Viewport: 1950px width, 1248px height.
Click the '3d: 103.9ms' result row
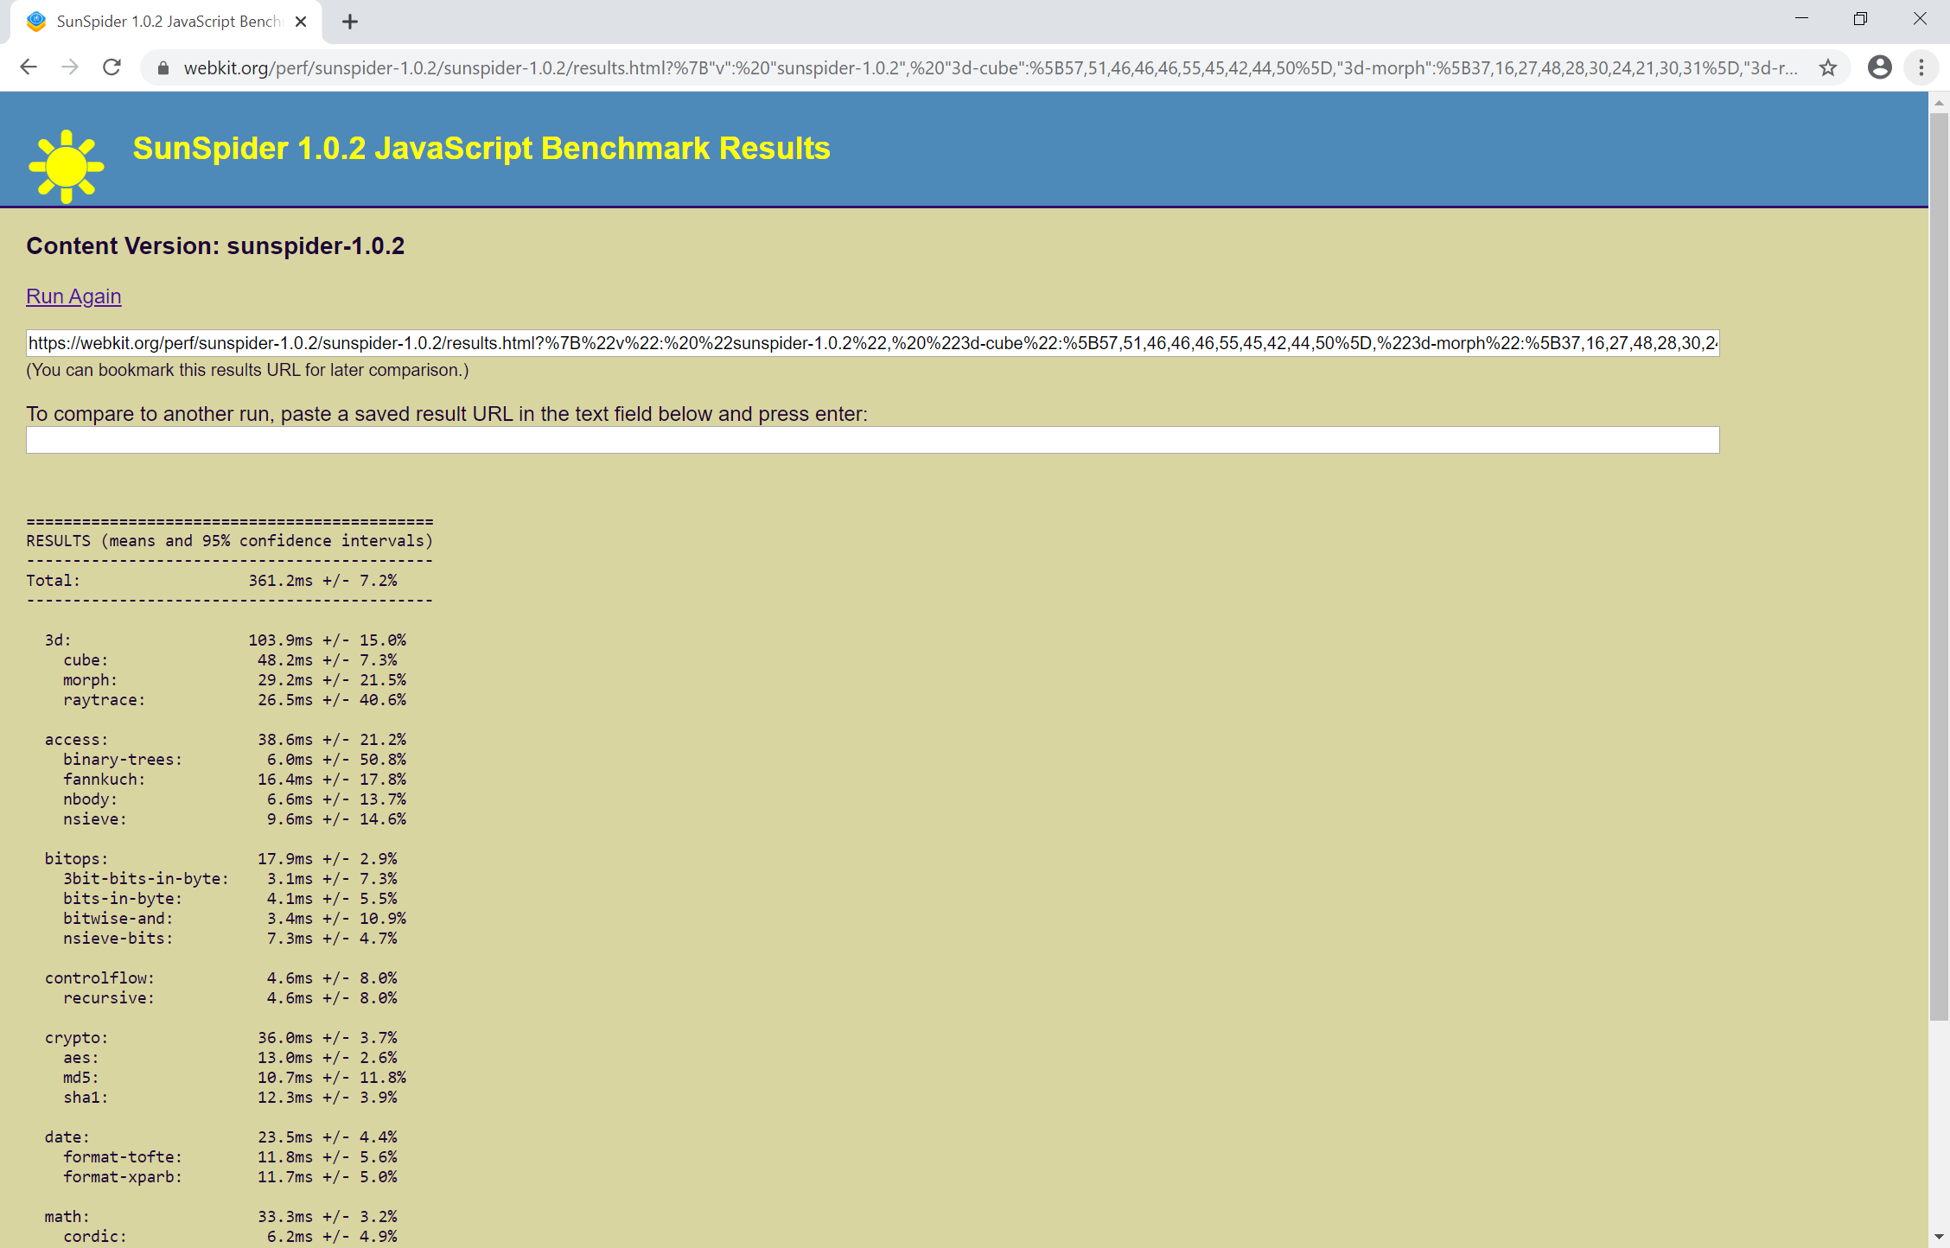tap(226, 640)
